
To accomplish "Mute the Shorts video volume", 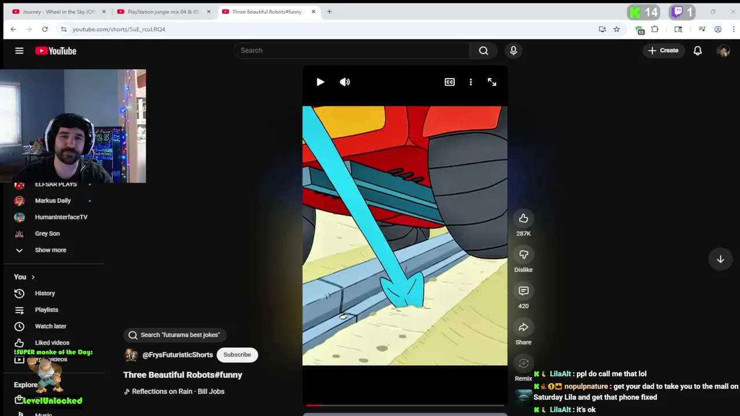I will coord(345,82).
